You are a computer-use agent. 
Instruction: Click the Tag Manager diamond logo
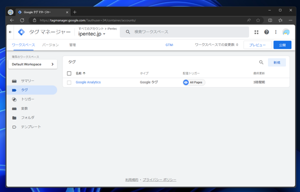click(21, 32)
